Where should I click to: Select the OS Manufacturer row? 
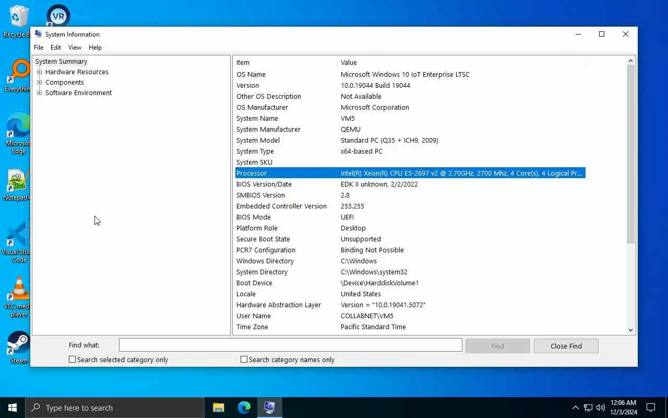point(410,107)
